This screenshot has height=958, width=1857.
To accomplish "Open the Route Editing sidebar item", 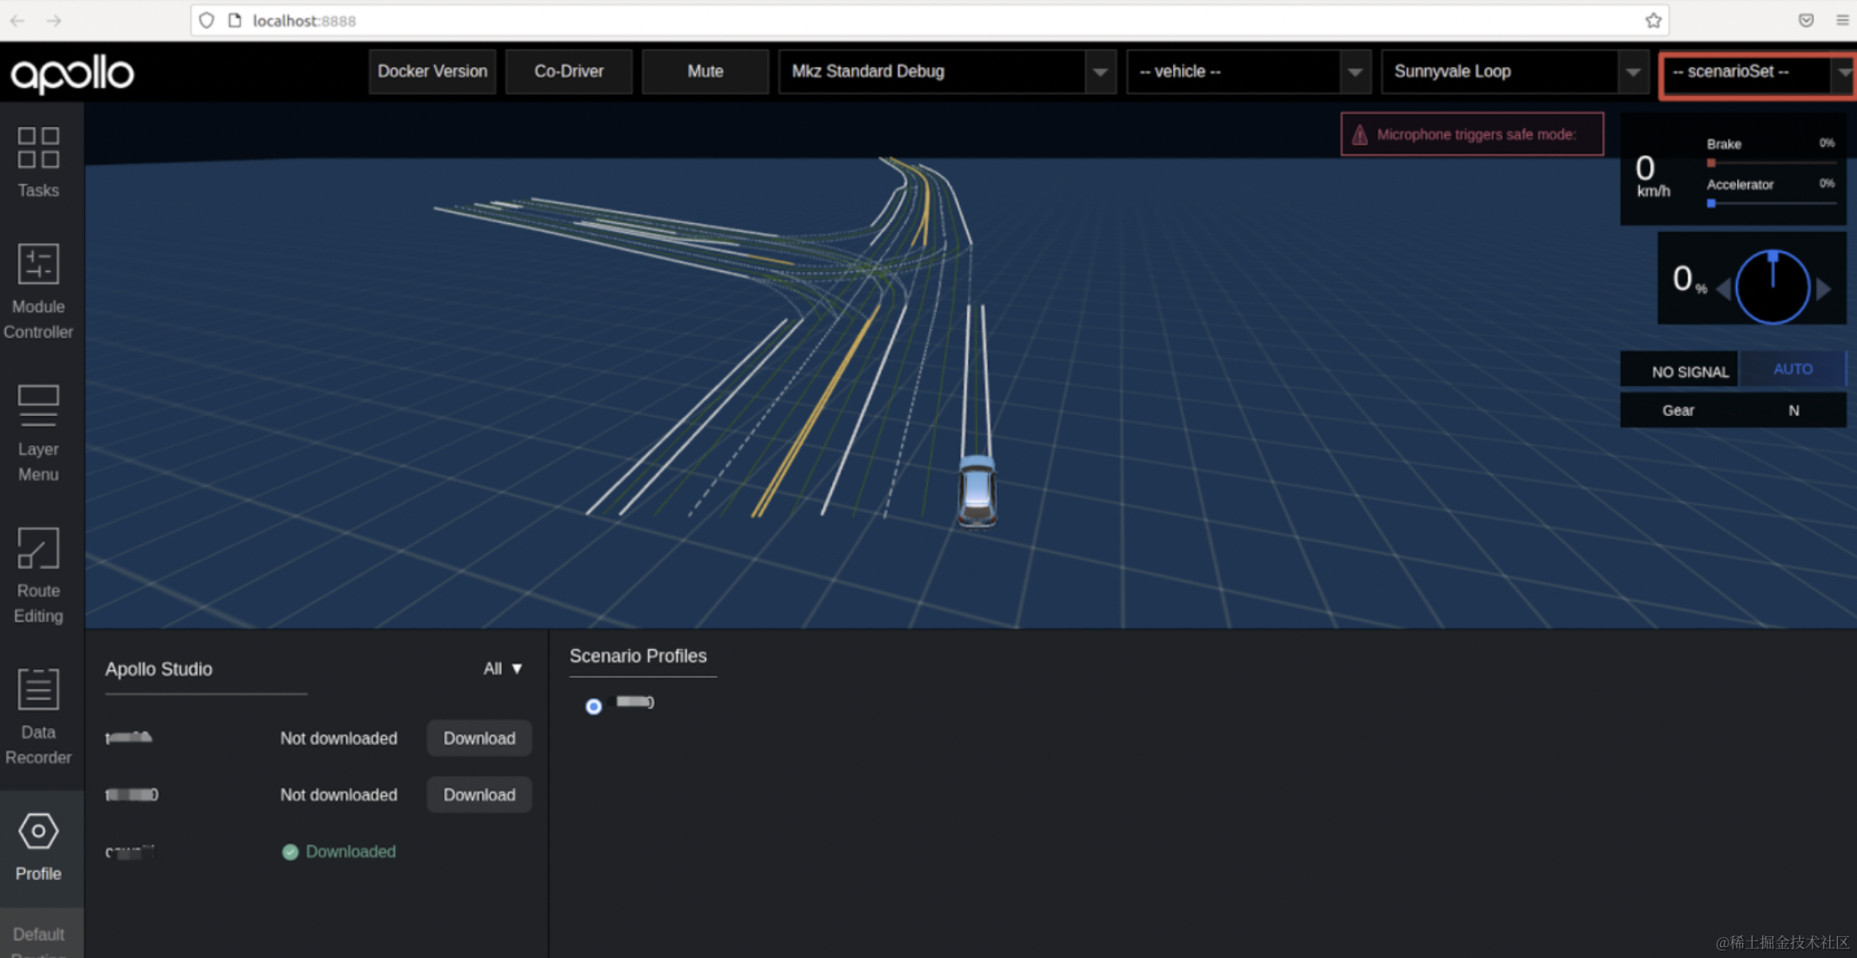I will coord(39,575).
